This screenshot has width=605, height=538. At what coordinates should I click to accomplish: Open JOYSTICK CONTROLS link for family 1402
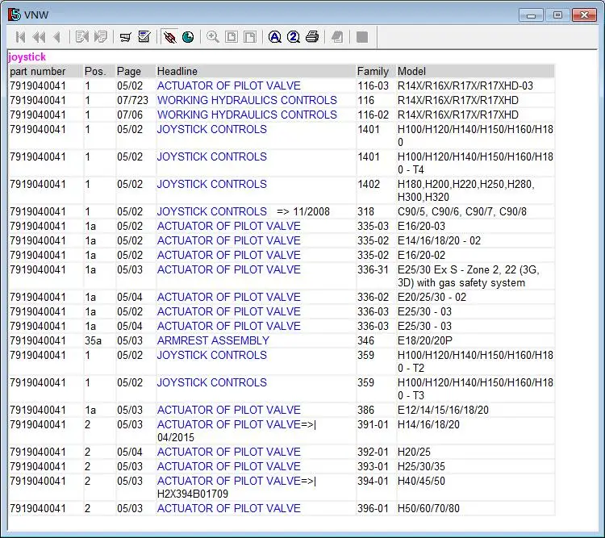[211, 184]
